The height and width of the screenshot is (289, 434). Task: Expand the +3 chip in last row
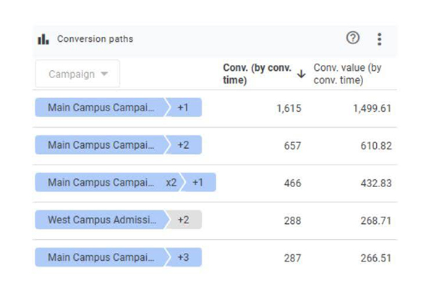click(x=184, y=257)
